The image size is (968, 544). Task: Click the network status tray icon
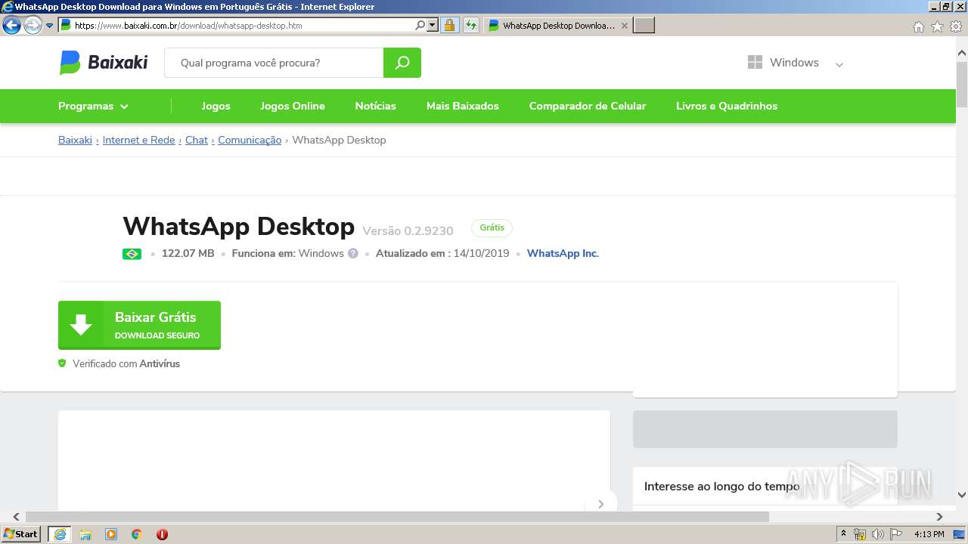(x=860, y=534)
